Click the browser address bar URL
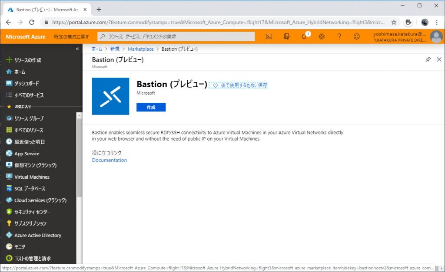This screenshot has height=272, width=445. tap(218, 23)
